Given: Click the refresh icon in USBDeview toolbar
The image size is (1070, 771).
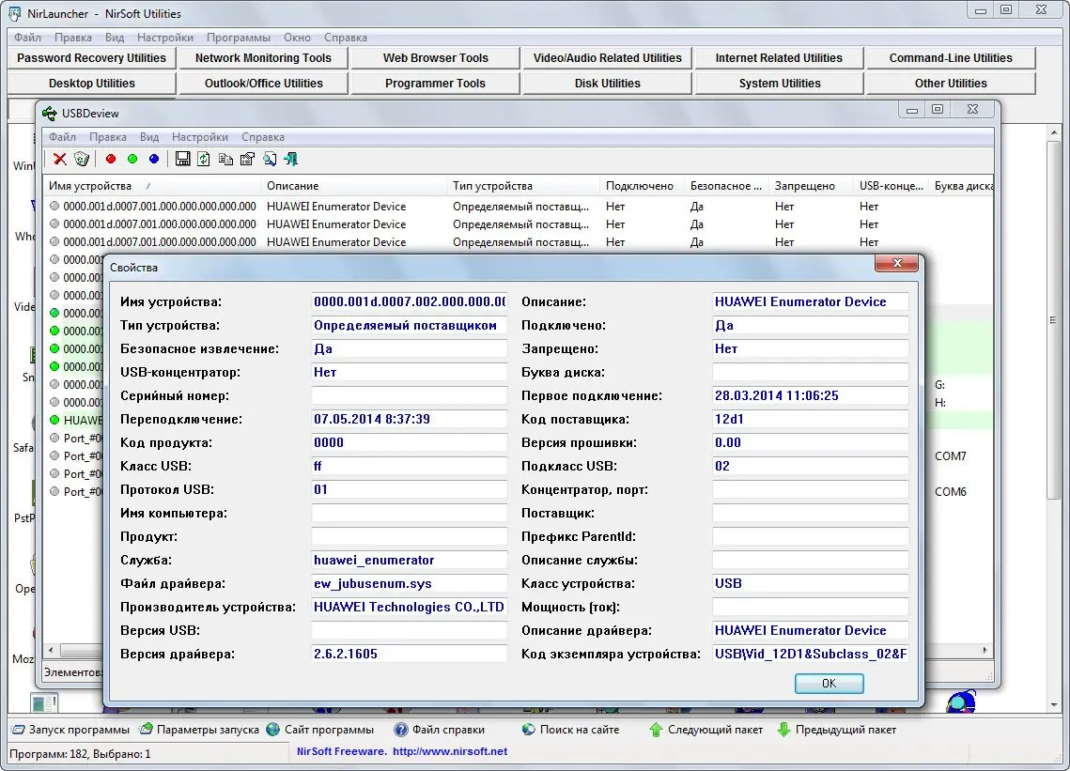Looking at the screenshot, I should tap(204, 159).
